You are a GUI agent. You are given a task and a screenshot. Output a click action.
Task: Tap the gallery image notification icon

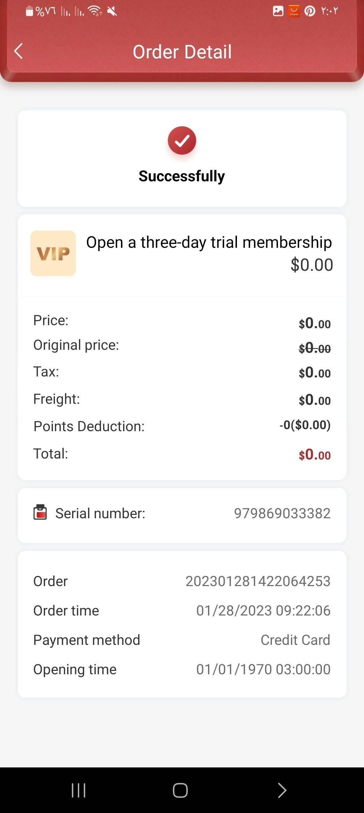point(278,11)
